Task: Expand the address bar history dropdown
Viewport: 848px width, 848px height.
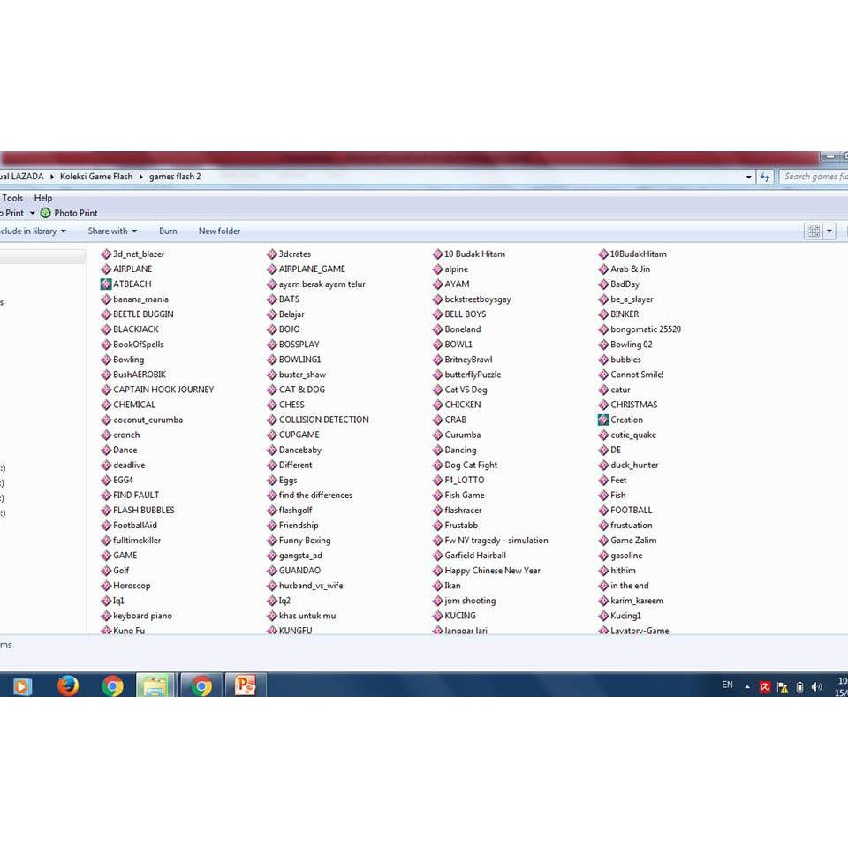Action: pos(749,177)
